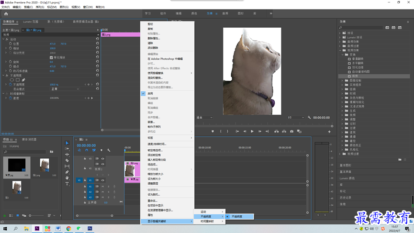Toggle V1 track output eye
This screenshot has height=233, width=414.
point(103,180)
